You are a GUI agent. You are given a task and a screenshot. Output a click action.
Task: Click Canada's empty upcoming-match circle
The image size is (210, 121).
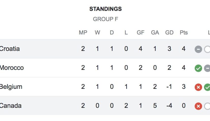point(207,106)
